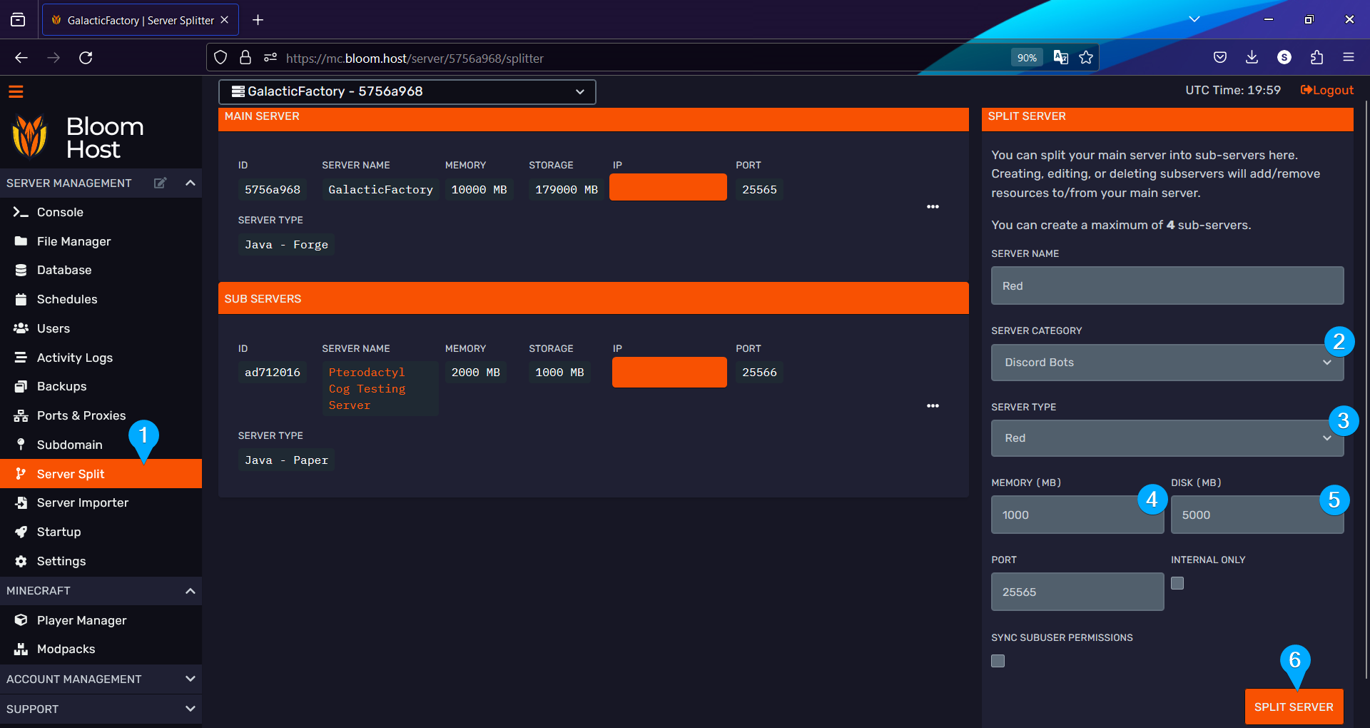1370x728 pixels.
Task: Click the Pterodactyl Cog Testing Server name
Action: [x=367, y=388]
